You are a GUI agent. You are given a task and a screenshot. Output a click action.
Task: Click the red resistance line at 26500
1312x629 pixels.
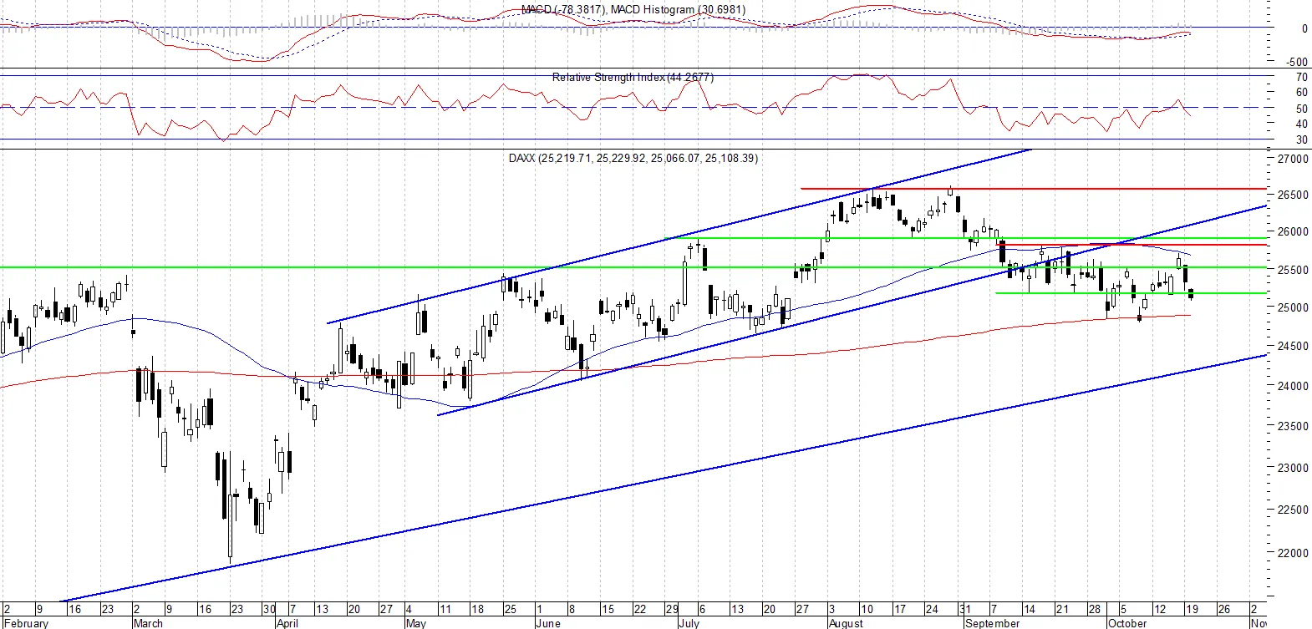[x=1035, y=189]
